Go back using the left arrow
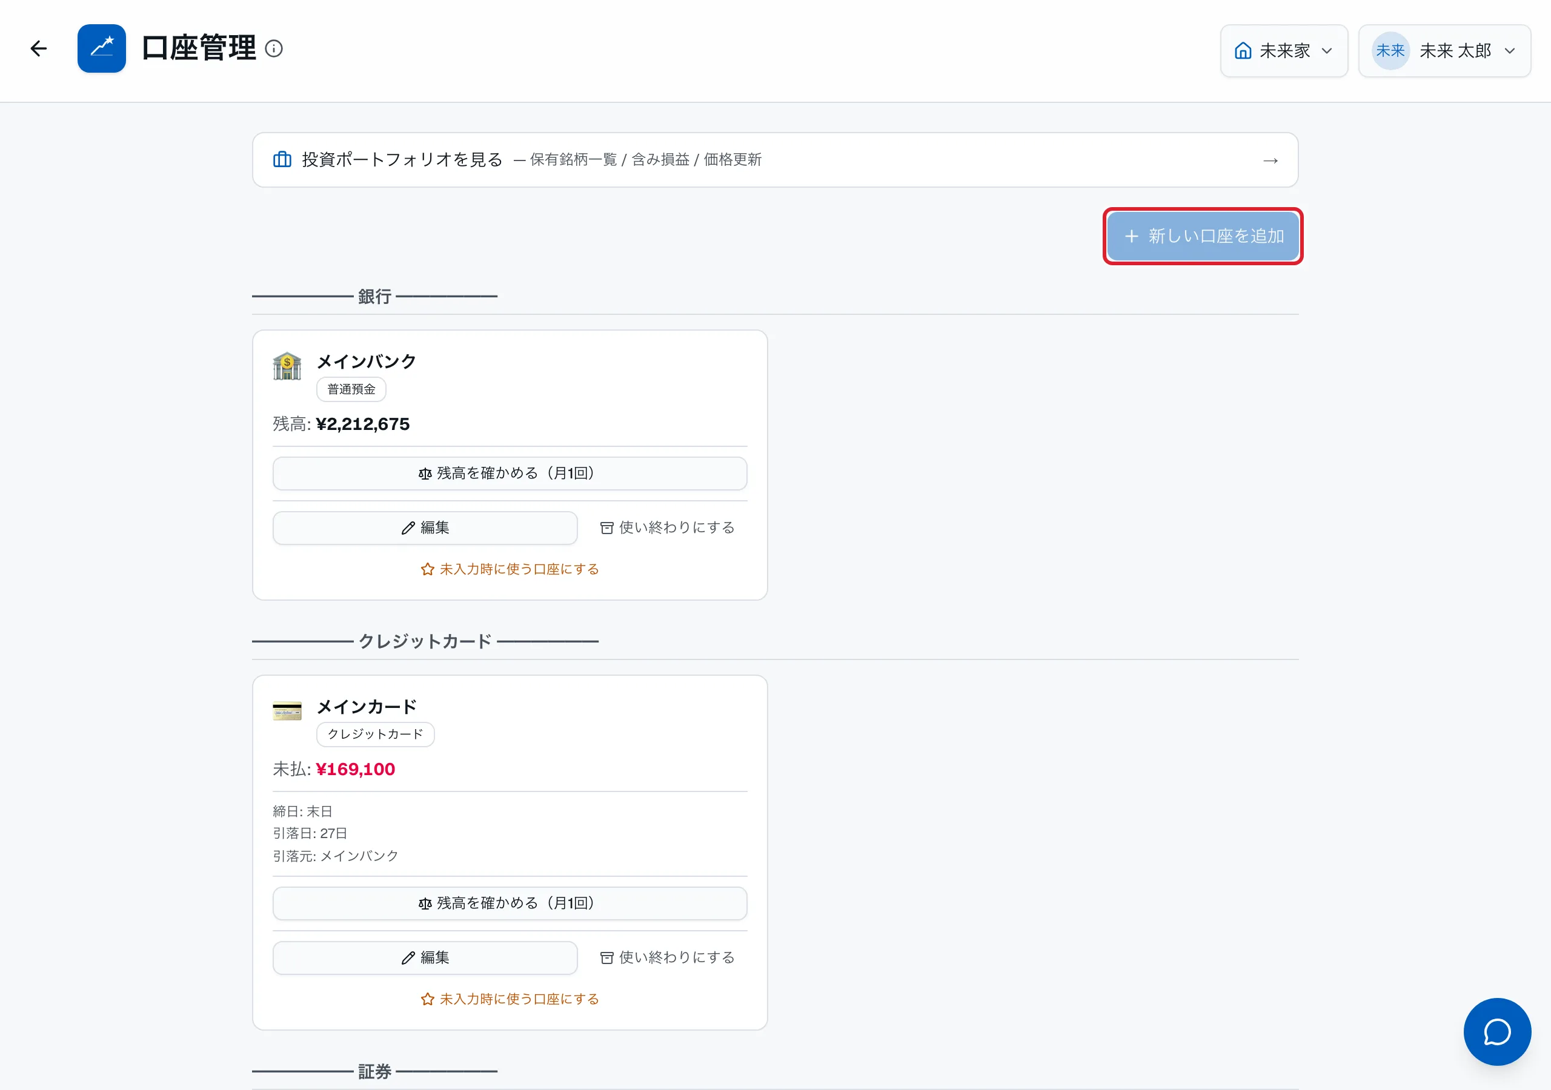The width and height of the screenshot is (1551, 1090). coord(39,48)
